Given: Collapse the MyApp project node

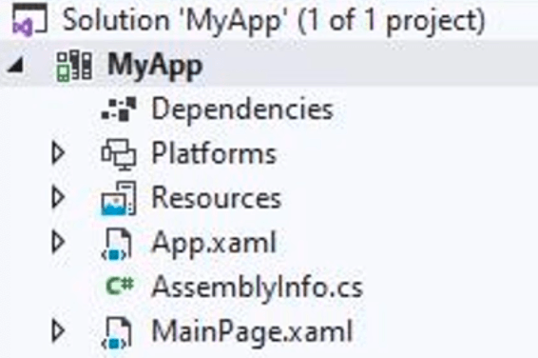Looking at the screenshot, I should pos(16,65).
